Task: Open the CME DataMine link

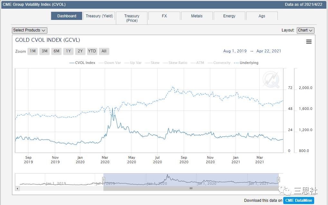Action: pyautogui.click(x=299, y=201)
